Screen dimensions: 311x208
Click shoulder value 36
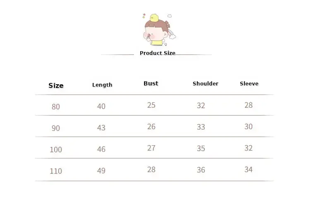point(201,170)
